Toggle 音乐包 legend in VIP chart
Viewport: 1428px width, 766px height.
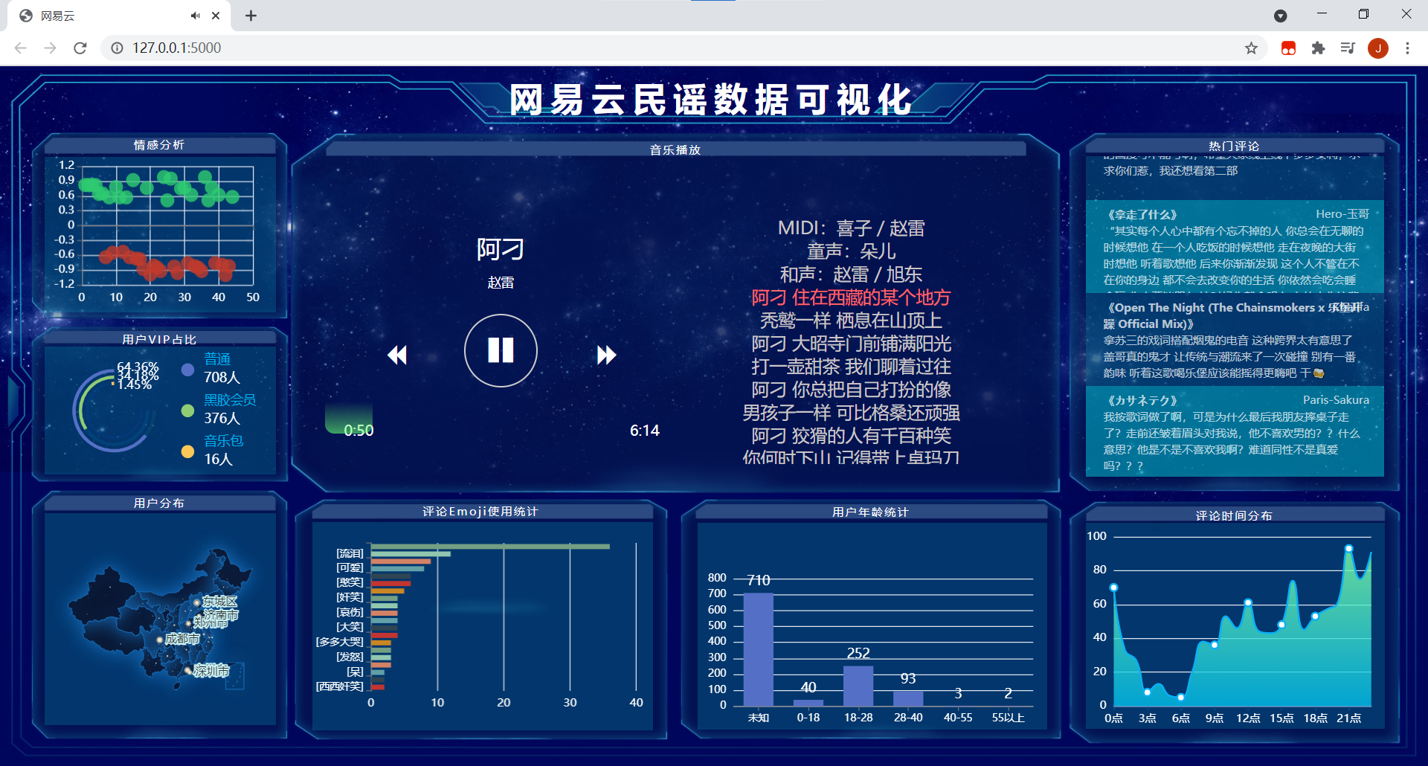pyautogui.click(x=213, y=450)
